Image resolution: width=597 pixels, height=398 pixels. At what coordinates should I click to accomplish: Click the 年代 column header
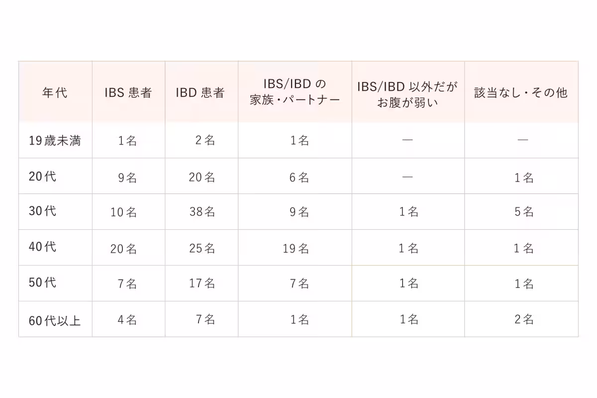point(55,93)
